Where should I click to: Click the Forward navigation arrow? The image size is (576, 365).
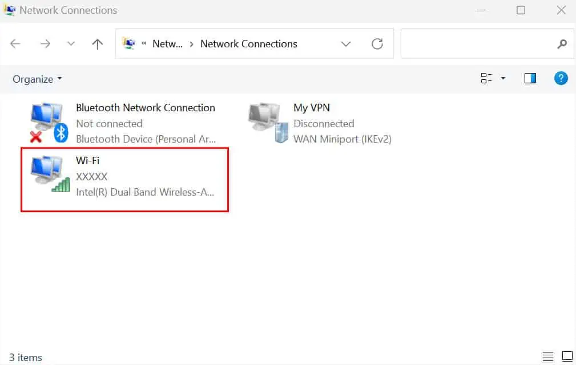coord(45,44)
